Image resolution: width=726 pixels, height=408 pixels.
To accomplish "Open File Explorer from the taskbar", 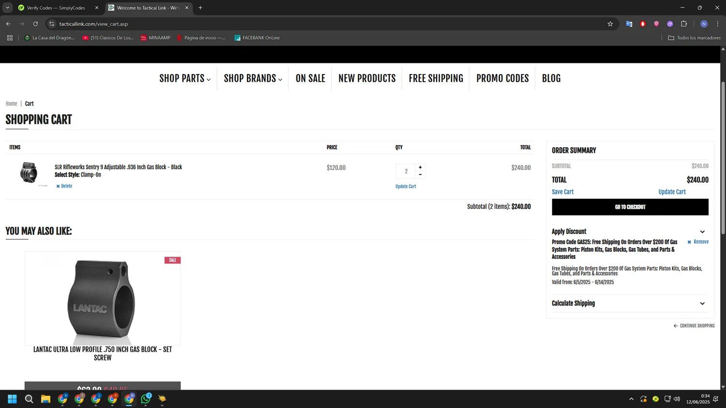I will click(45, 399).
